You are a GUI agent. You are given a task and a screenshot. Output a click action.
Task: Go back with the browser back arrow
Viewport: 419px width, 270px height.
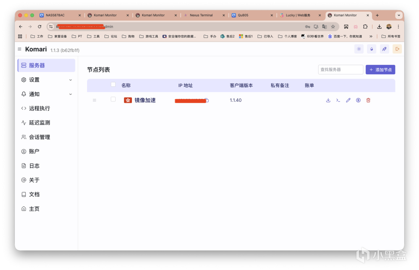pyautogui.click(x=21, y=27)
